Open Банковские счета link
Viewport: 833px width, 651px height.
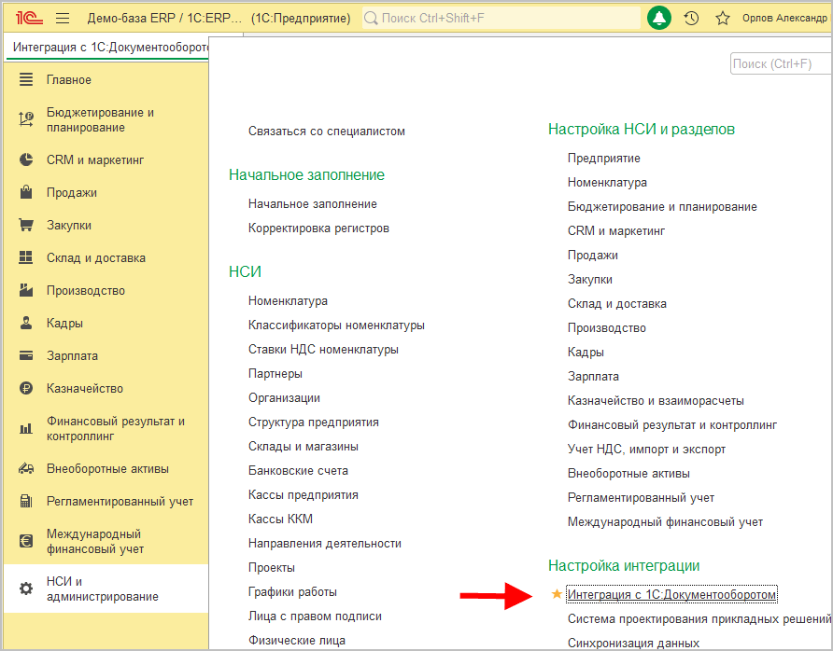pyautogui.click(x=298, y=471)
